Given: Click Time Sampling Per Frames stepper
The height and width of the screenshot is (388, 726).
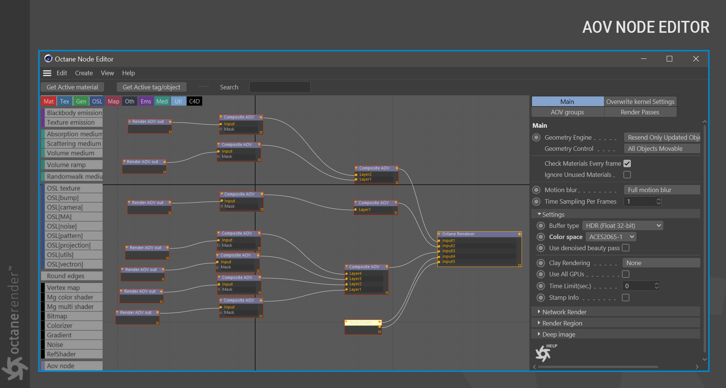Looking at the screenshot, I should coord(658,201).
